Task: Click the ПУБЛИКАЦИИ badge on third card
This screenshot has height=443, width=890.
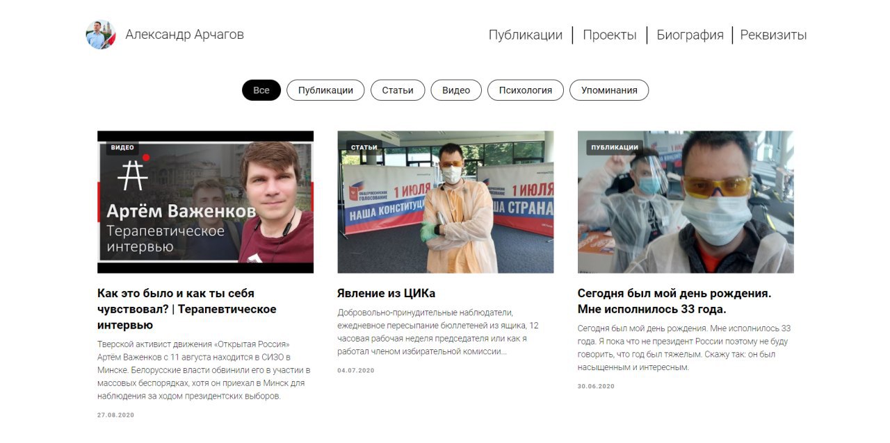Action: (615, 147)
